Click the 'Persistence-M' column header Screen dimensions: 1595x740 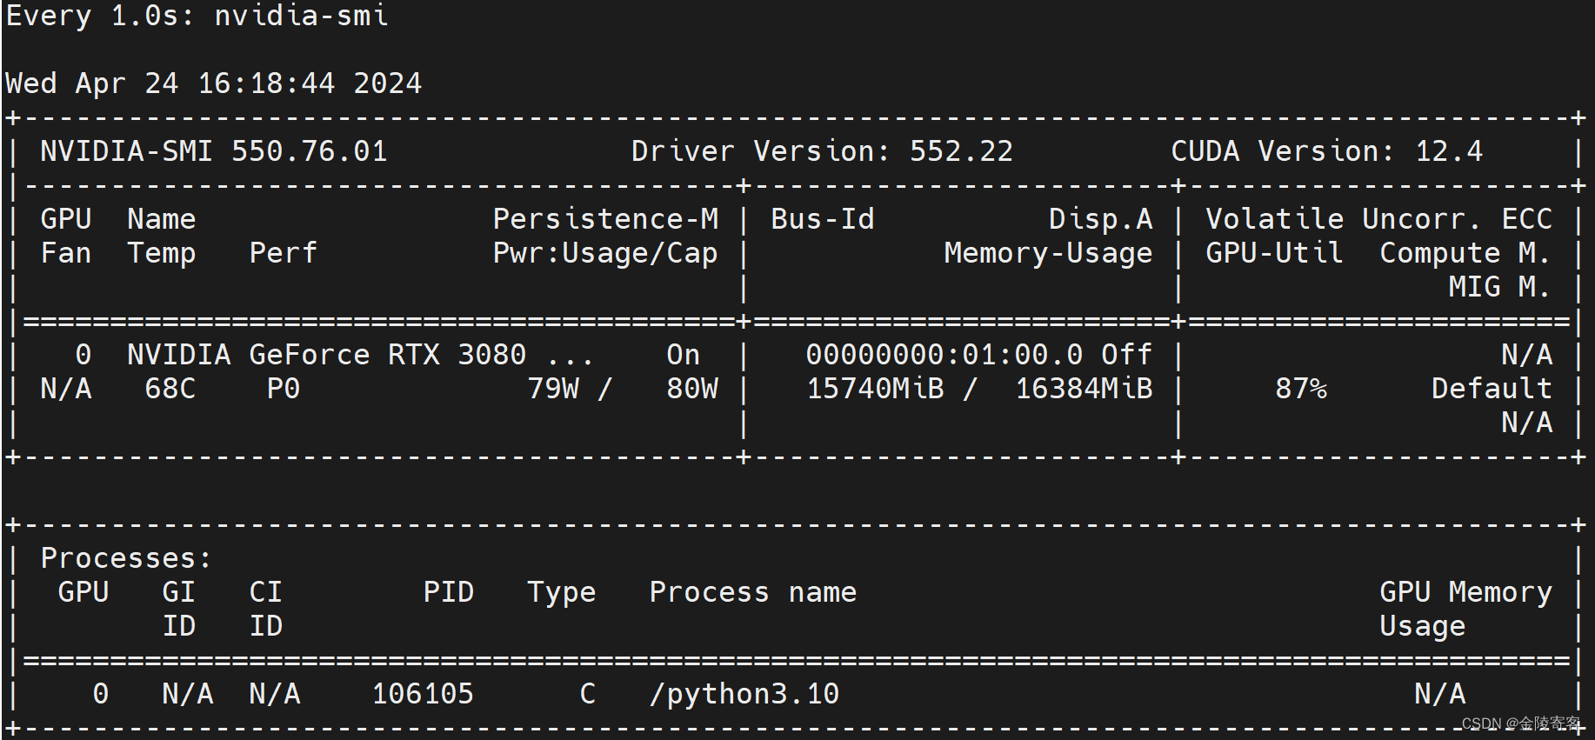pos(605,219)
